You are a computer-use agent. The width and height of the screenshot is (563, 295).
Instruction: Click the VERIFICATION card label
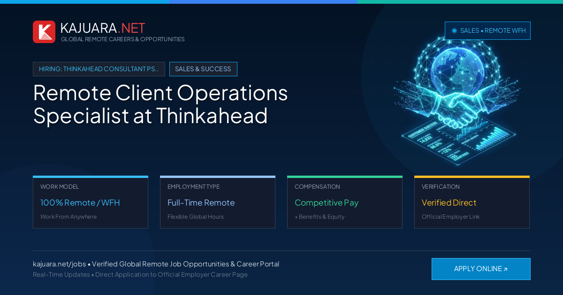[441, 187]
